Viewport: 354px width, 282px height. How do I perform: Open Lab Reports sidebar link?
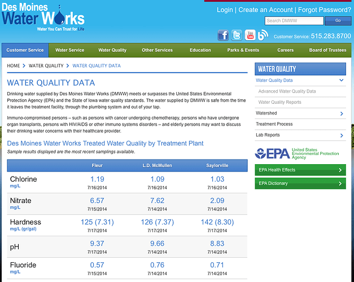268,135
